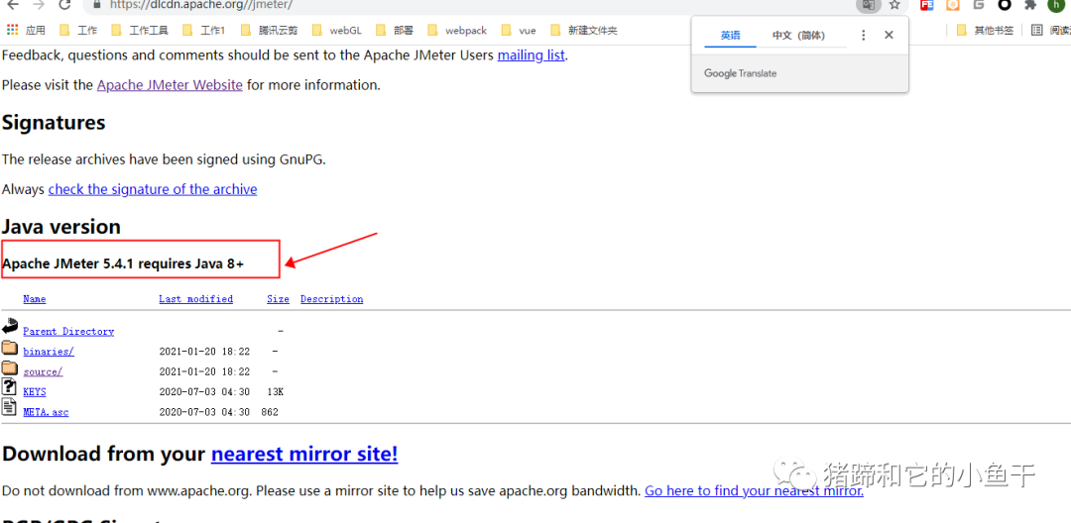The width and height of the screenshot is (1071, 523).
Task: Visit the Apache JMeter Website link
Action: 170,85
